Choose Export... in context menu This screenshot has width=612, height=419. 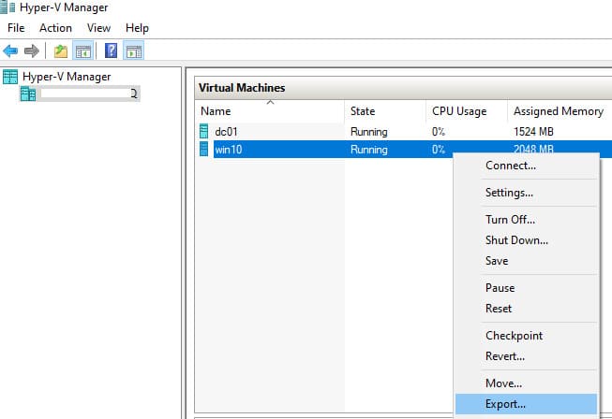coord(526,404)
